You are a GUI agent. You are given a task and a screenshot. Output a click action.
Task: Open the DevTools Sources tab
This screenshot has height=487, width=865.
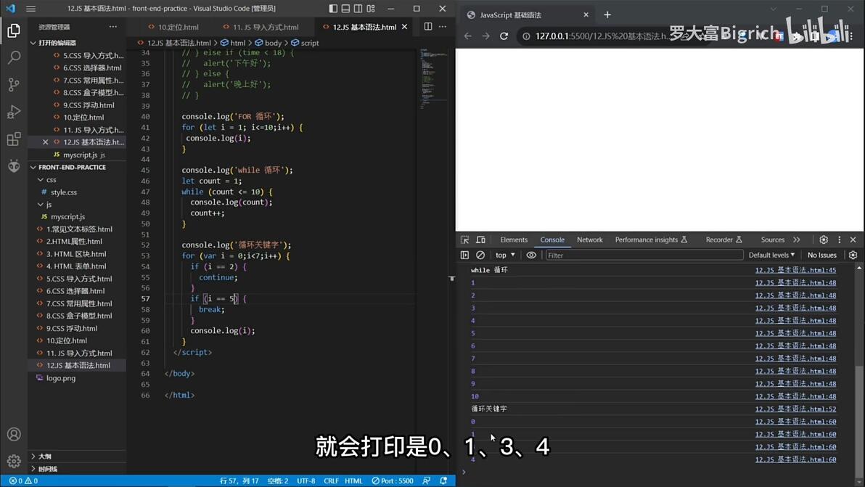tap(772, 240)
